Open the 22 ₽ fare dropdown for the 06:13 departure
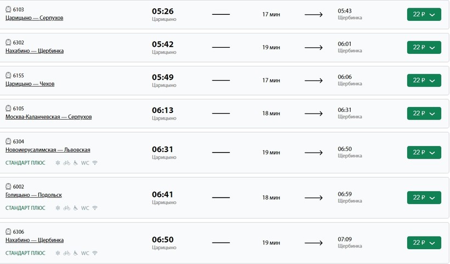 pyautogui.click(x=424, y=113)
